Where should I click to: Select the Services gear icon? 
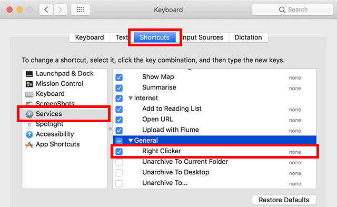click(x=29, y=114)
